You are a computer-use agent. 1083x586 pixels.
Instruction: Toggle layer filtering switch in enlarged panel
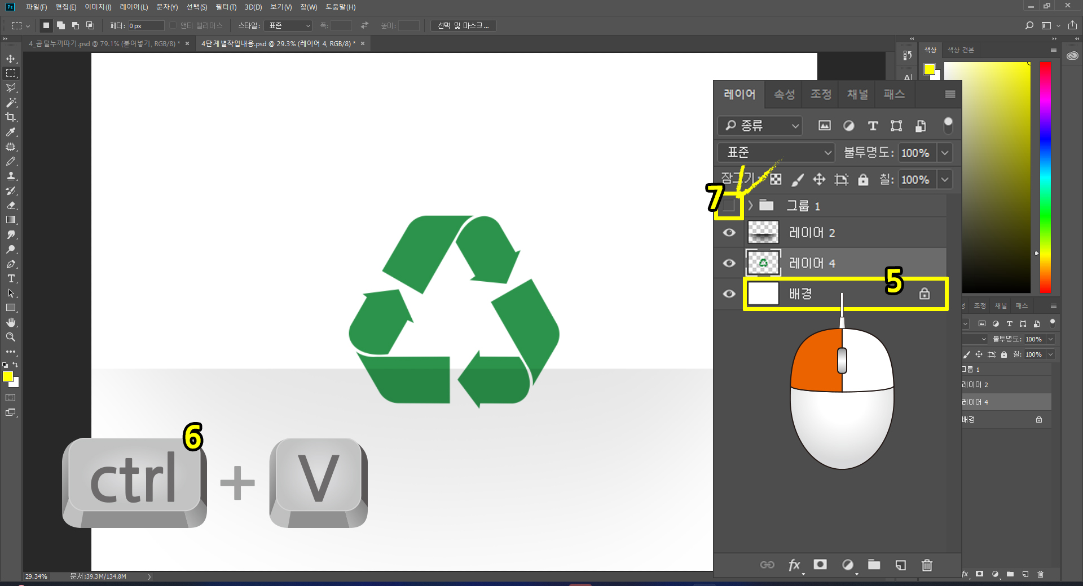coord(948,126)
